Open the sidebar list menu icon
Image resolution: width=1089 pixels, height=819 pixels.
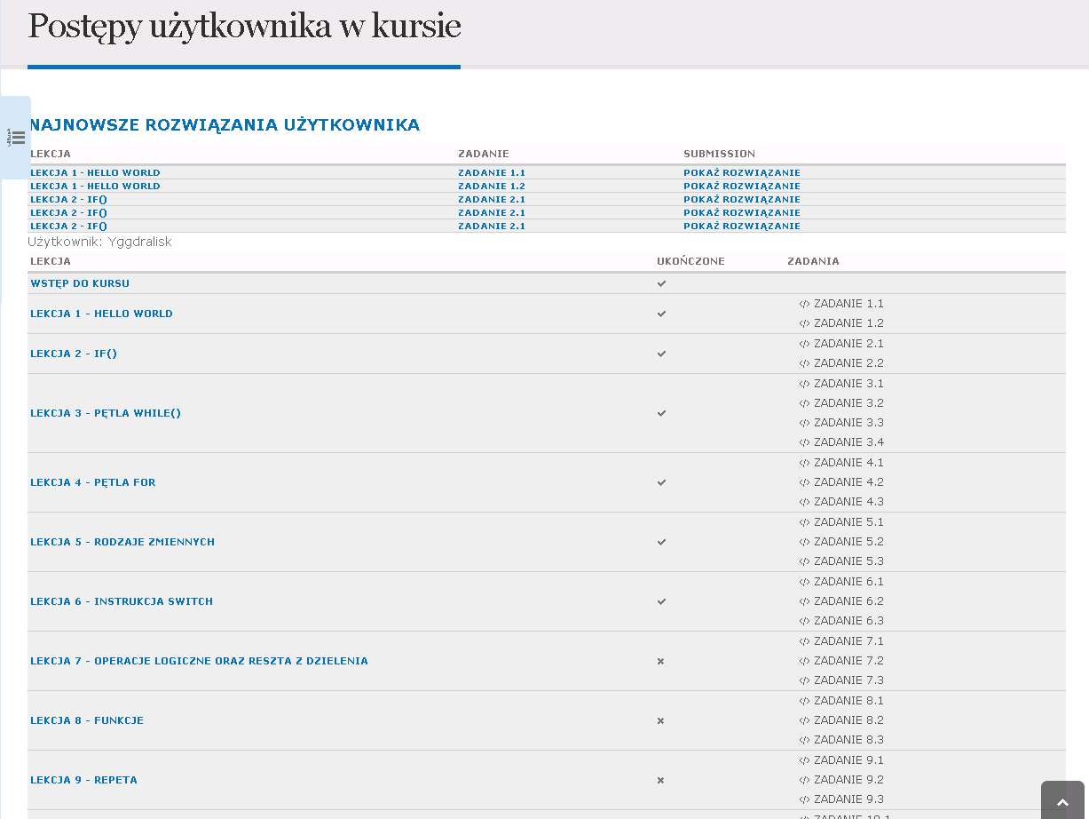click(x=17, y=138)
